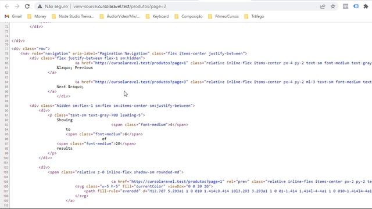Click the span containing value 20
Viewport: 372px width, 209px height.
tap(96, 143)
